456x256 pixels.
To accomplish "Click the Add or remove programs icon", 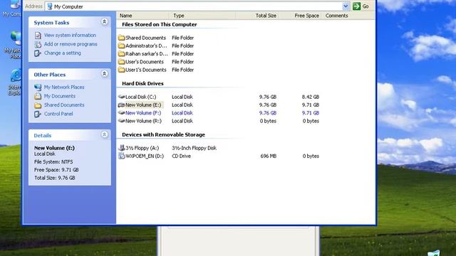I will pyautogui.click(x=38, y=44).
